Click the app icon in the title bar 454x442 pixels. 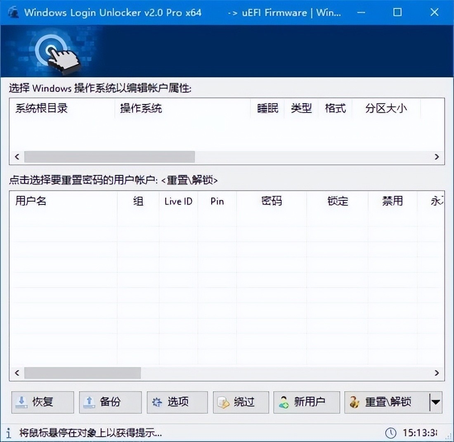point(13,12)
